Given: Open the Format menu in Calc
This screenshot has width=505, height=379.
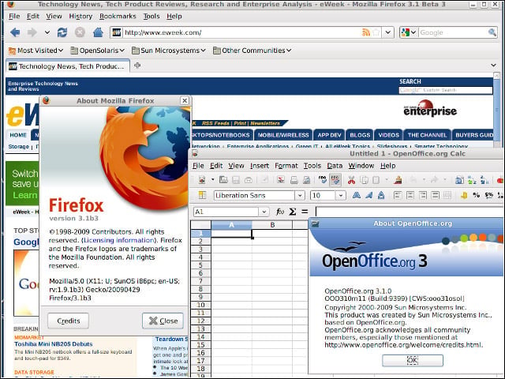Looking at the screenshot, I should 286,166.
